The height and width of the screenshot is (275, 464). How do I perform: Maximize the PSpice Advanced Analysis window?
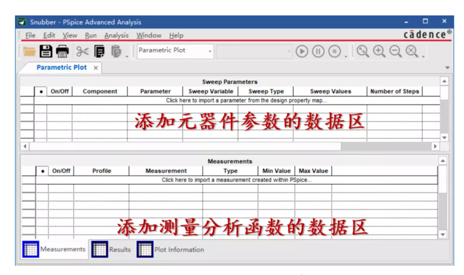tap(425, 21)
